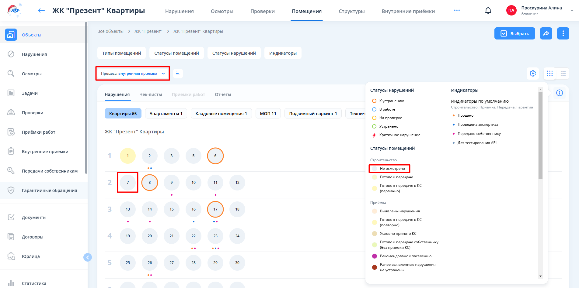Click the sort bars icon near process
Viewport: 579px width, 288px height.
[x=178, y=74]
